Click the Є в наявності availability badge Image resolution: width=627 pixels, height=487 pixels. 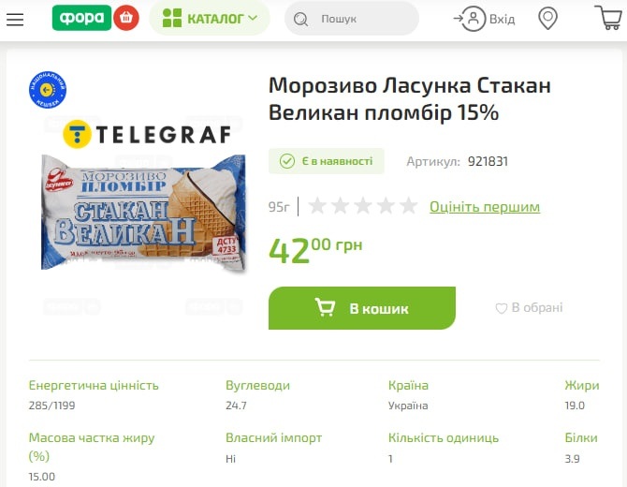[327, 161]
